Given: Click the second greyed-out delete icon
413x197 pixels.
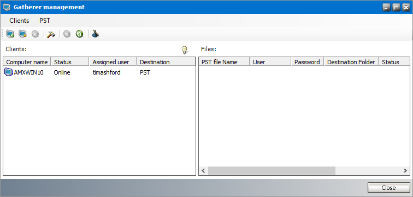Looking at the screenshot, I should pos(67,34).
